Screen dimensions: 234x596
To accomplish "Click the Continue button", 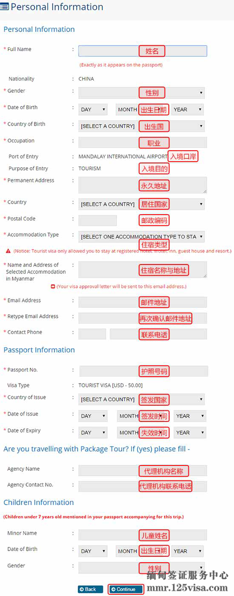I will [x=126, y=589].
